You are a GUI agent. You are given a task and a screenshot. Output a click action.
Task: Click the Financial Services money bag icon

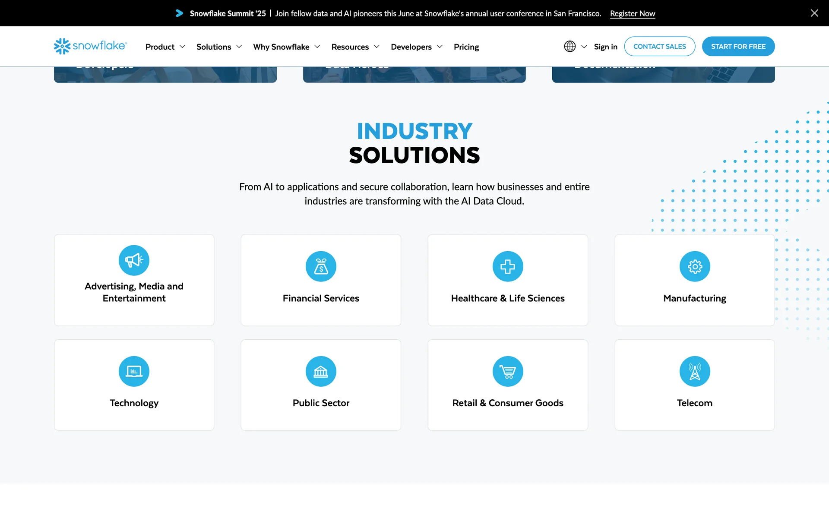click(x=321, y=266)
